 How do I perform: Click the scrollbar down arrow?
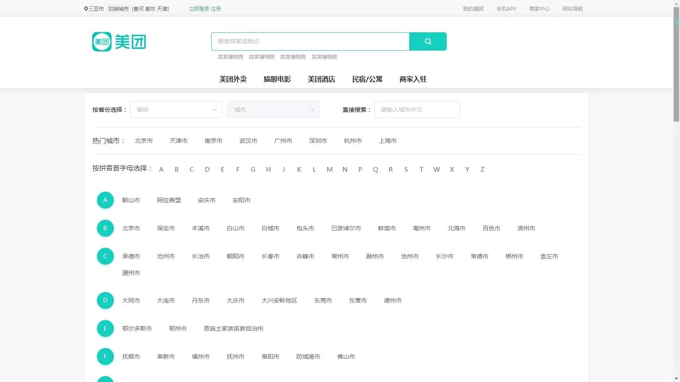point(676,378)
